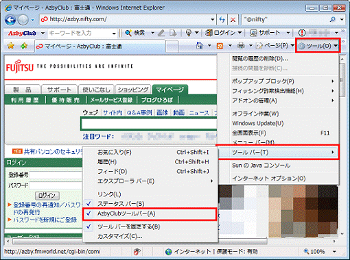Viewport: 350px width, 260px height.
Task: Click the RSS feeds icon
Action: [x=220, y=46]
